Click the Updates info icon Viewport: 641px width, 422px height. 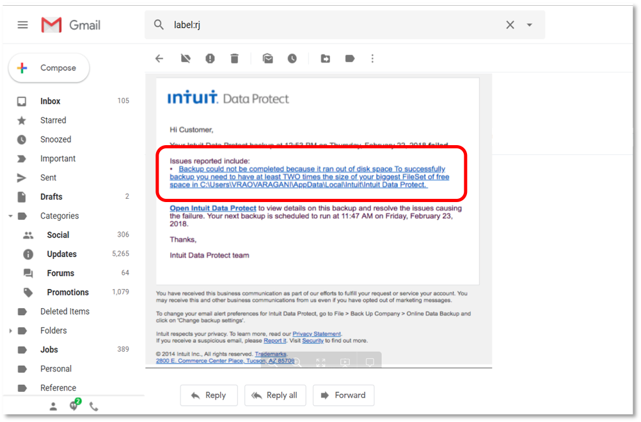click(x=28, y=254)
